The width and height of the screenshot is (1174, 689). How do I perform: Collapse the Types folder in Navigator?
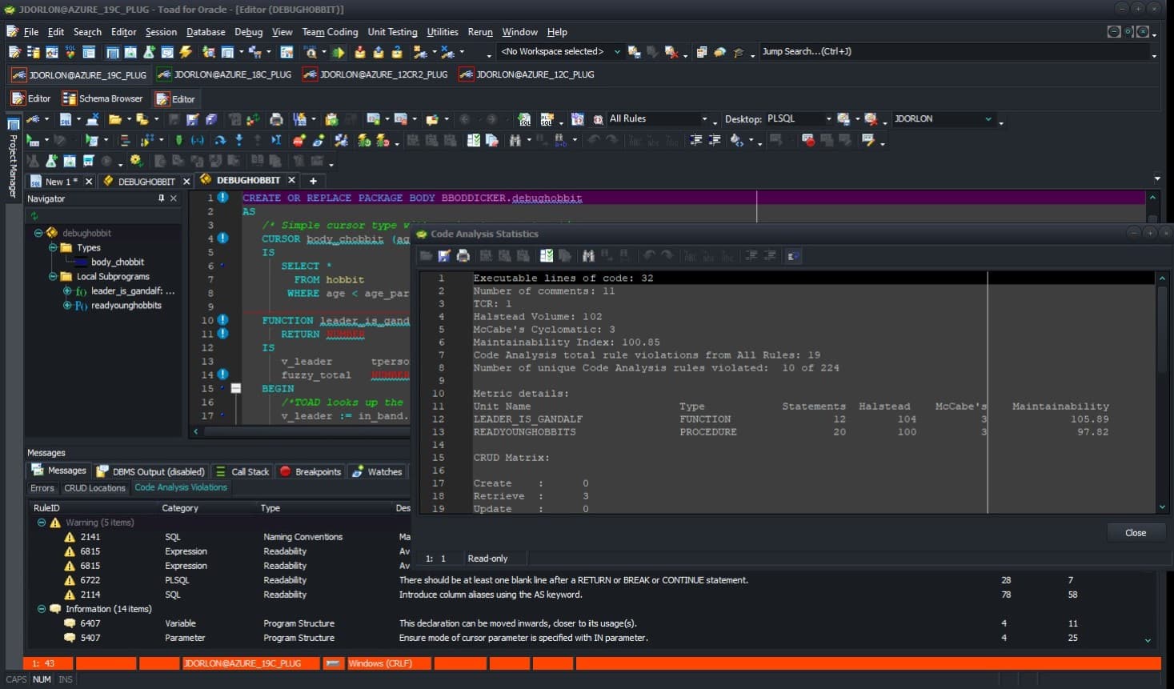pos(52,247)
